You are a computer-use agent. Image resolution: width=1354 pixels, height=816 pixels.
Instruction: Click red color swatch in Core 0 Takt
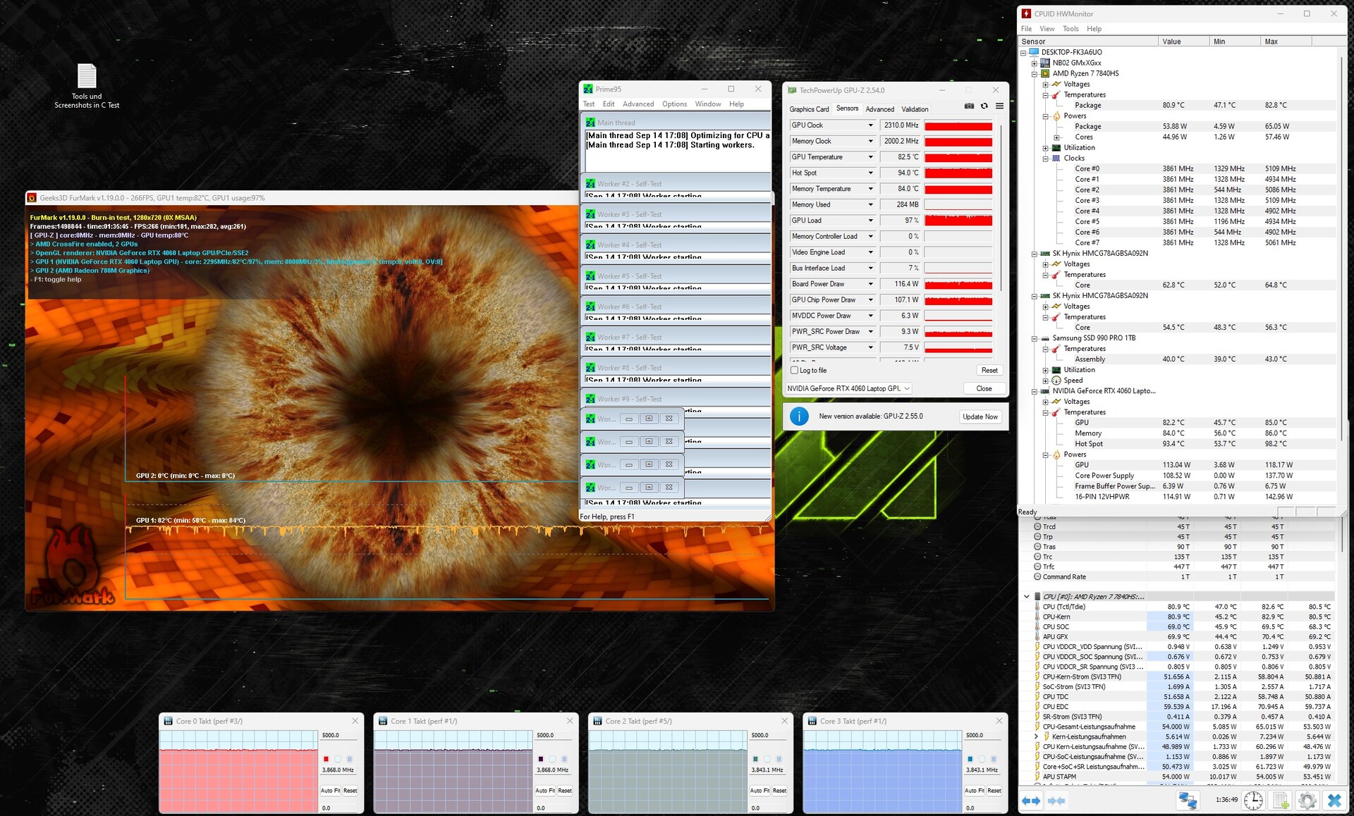pyautogui.click(x=326, y=759)
